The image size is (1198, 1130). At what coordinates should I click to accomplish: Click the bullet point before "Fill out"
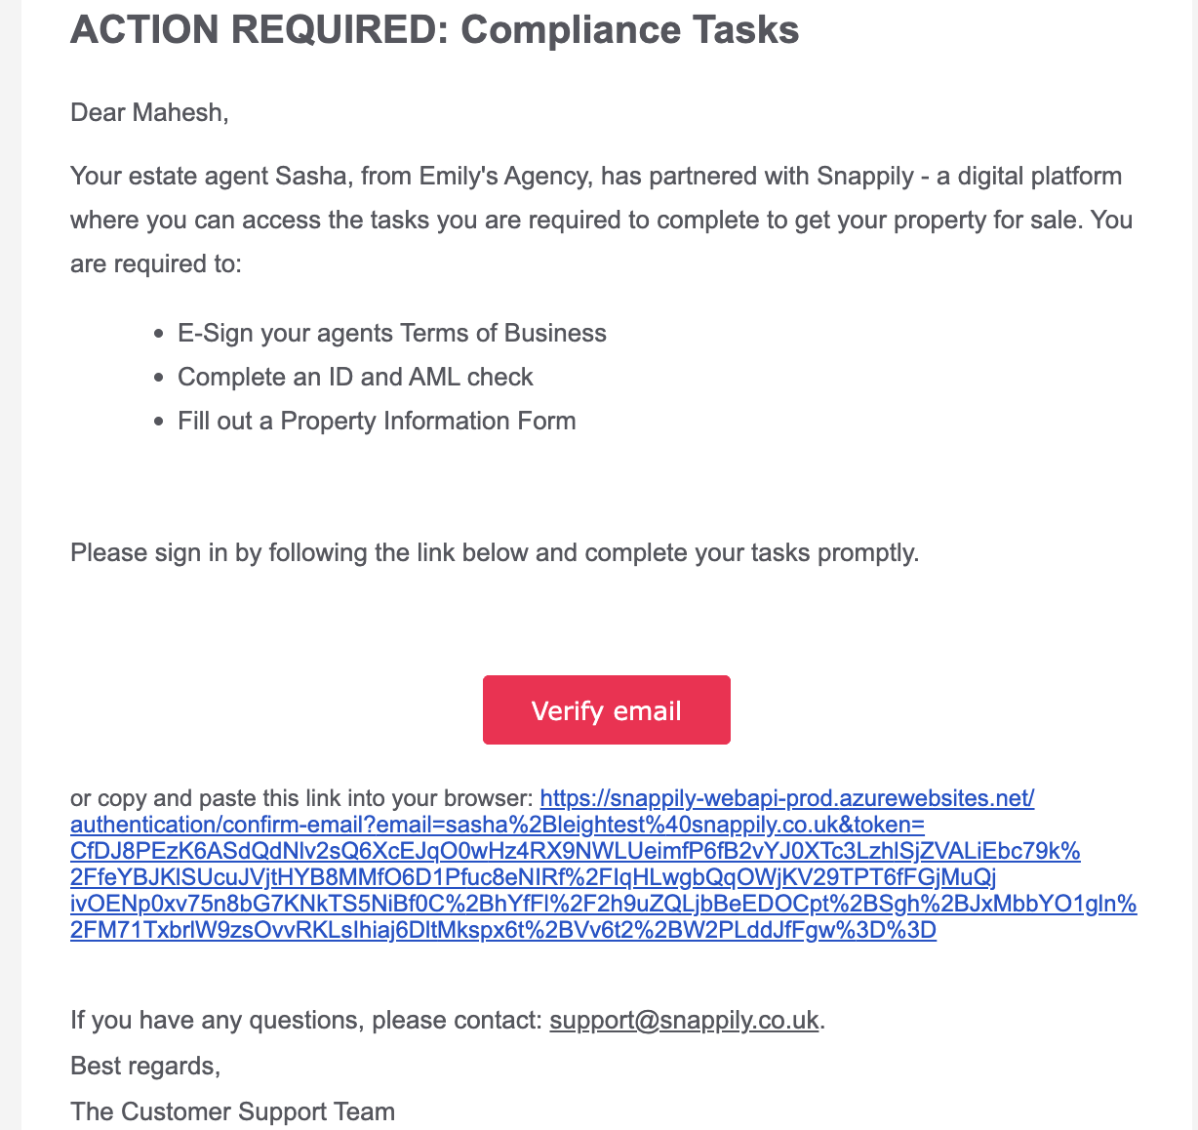[159, 423]
